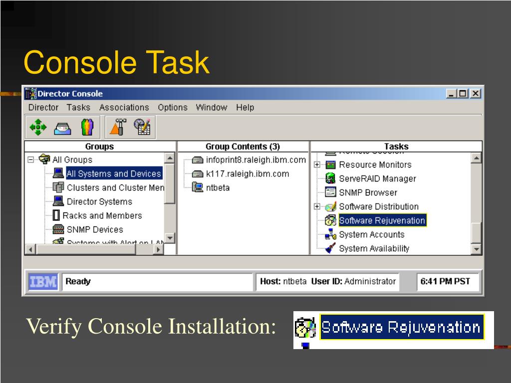This screenshot has width=511, height=383.
Task: Select the Software Distribution task icon
Action: (330, 206)
